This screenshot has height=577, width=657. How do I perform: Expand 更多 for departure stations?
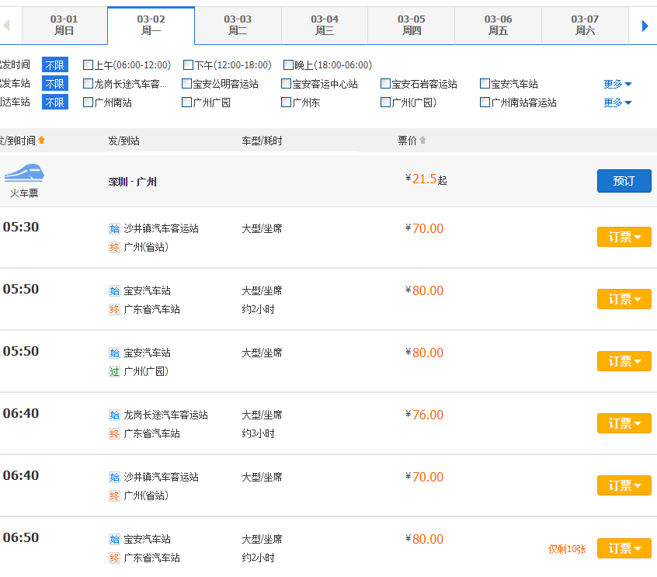617,84
